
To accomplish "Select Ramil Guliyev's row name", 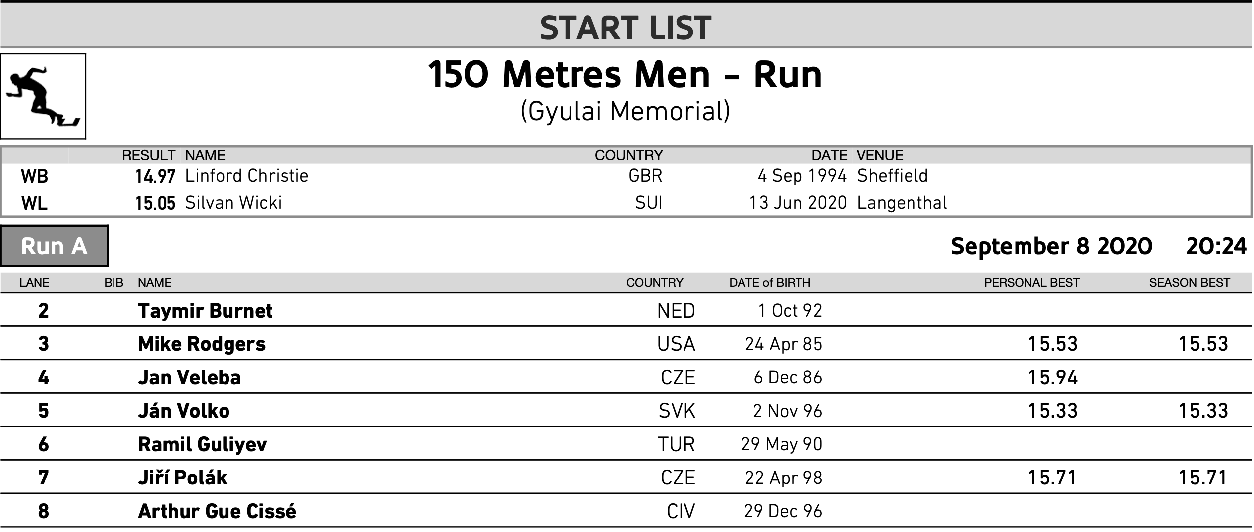I will pyautogui.click(x=202, y=444).
